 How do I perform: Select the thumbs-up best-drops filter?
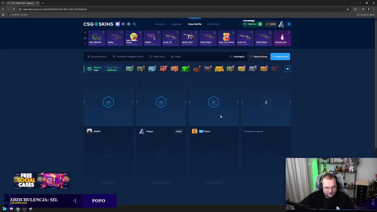point(85,38)
